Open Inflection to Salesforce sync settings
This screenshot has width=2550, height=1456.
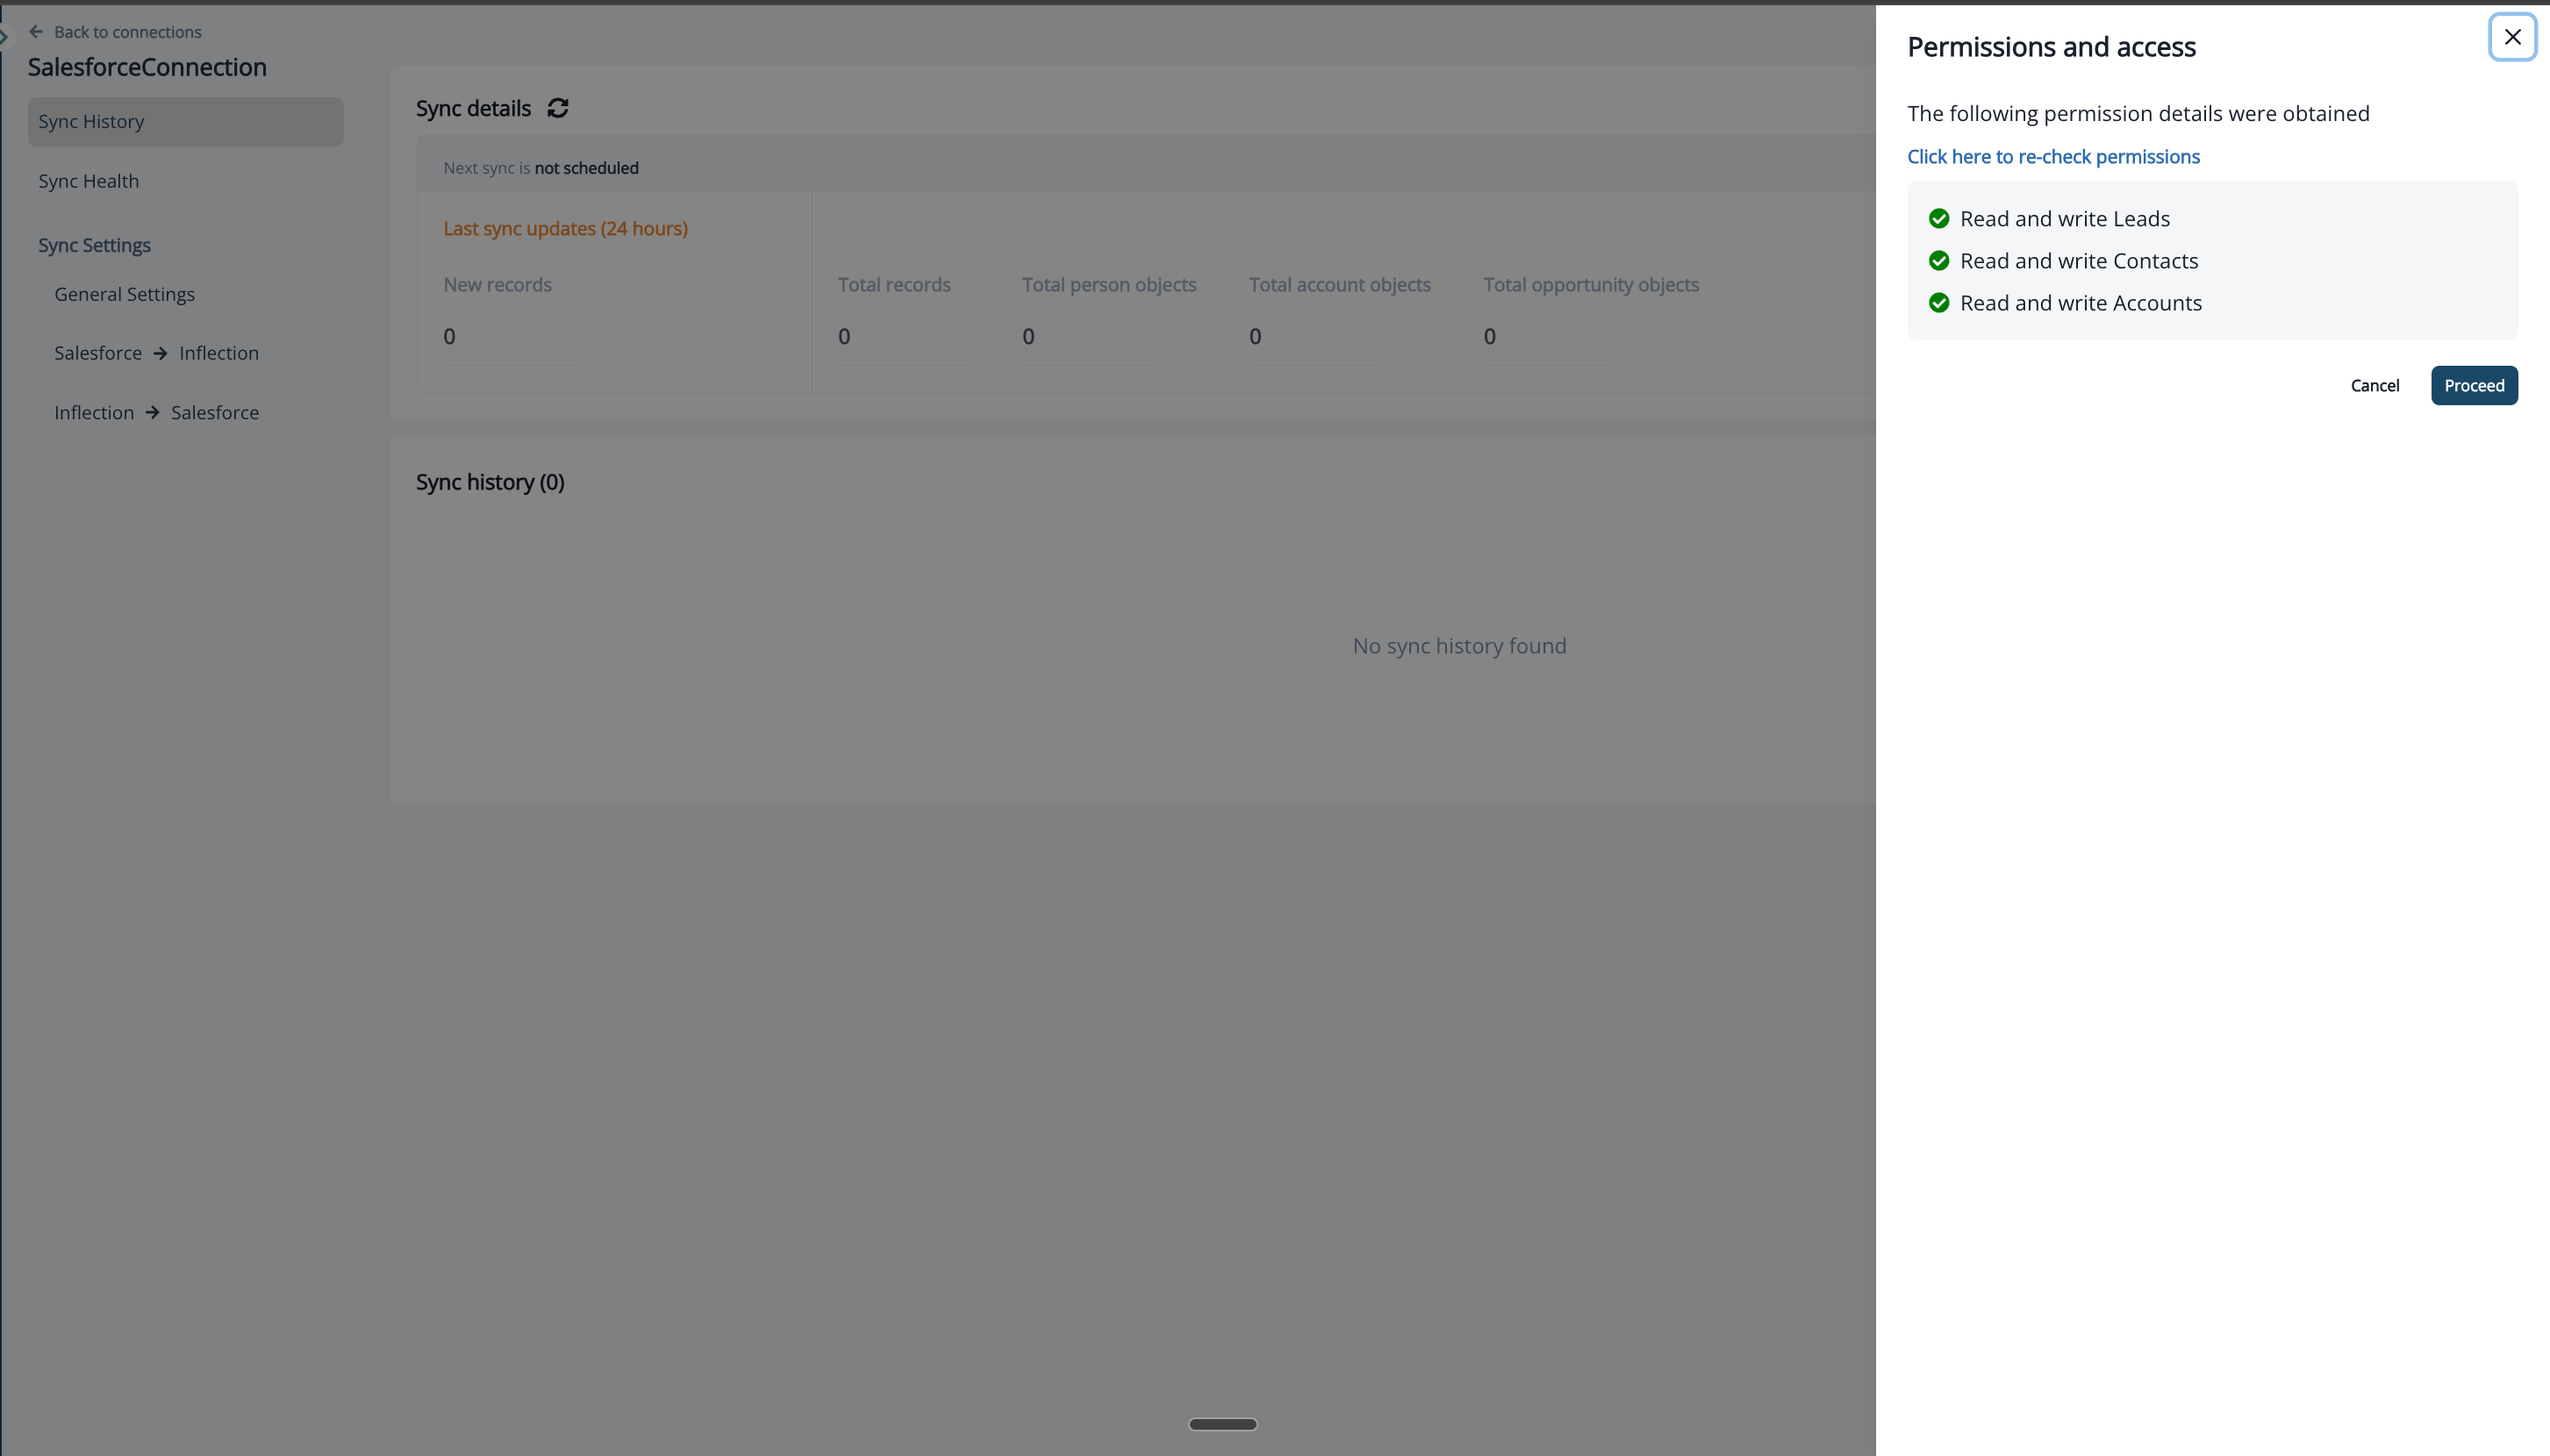(x=156, y=413)
